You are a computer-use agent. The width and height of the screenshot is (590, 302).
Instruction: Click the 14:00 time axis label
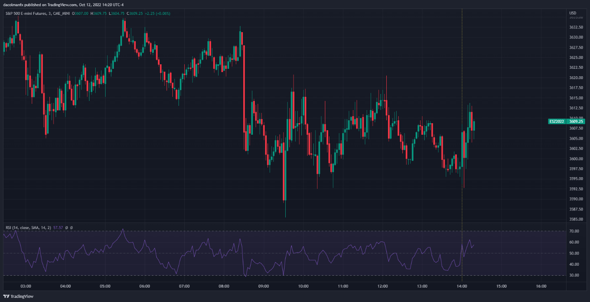tap(462, 286)
